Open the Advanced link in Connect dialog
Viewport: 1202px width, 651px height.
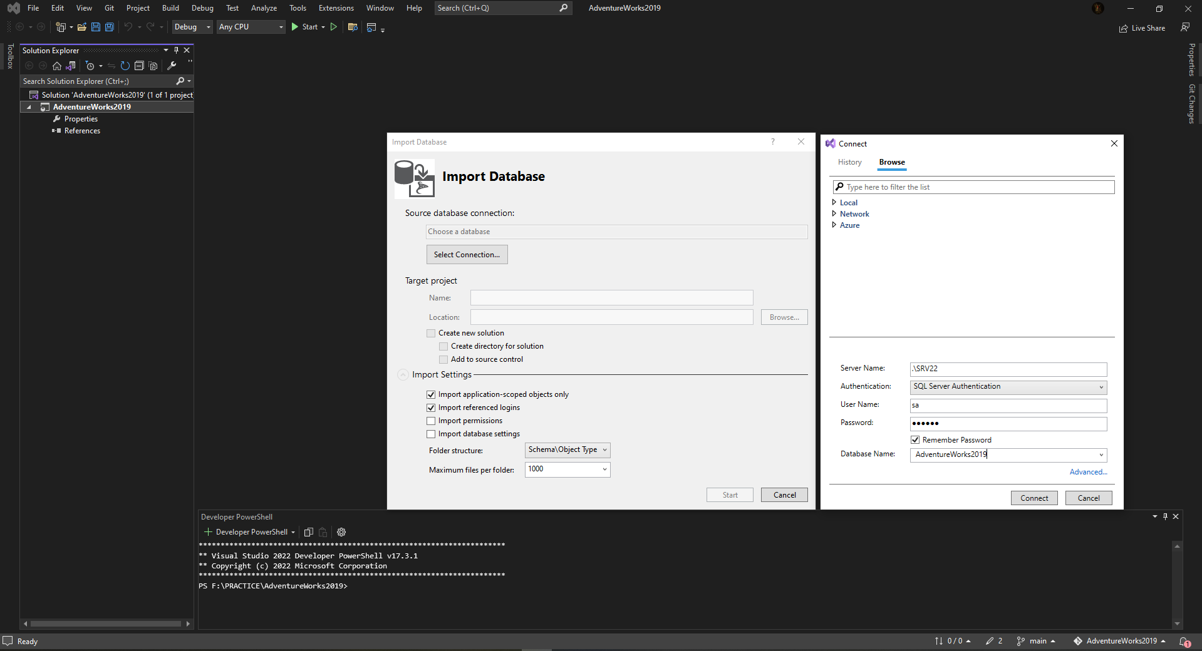pos(1087,472)
